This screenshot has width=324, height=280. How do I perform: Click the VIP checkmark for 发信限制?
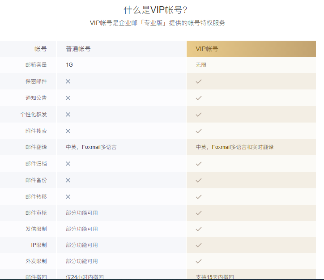point(199,229)
